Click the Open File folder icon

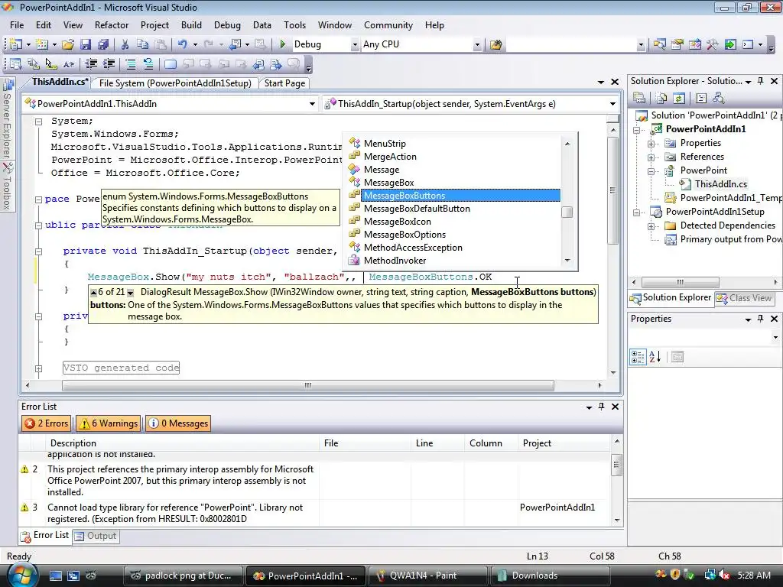point(68,44)
